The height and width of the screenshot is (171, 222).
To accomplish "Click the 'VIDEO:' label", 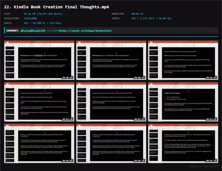I will coord(116,19).
